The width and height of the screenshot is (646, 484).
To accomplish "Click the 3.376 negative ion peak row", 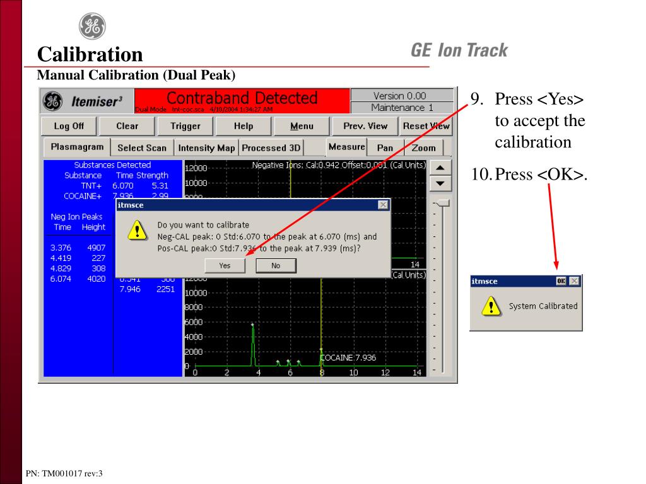I will tap(78, 248).
